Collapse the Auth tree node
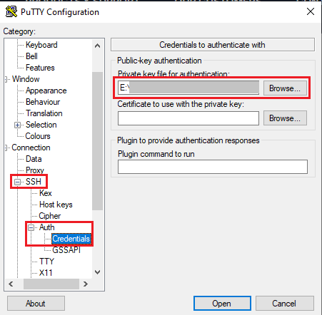The height and width of the screenshot is (315, 322). click(31, 227)
